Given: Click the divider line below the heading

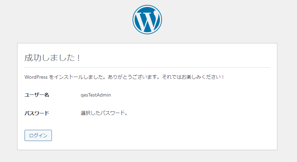Looking at the screenshot, I should point(147,67).
